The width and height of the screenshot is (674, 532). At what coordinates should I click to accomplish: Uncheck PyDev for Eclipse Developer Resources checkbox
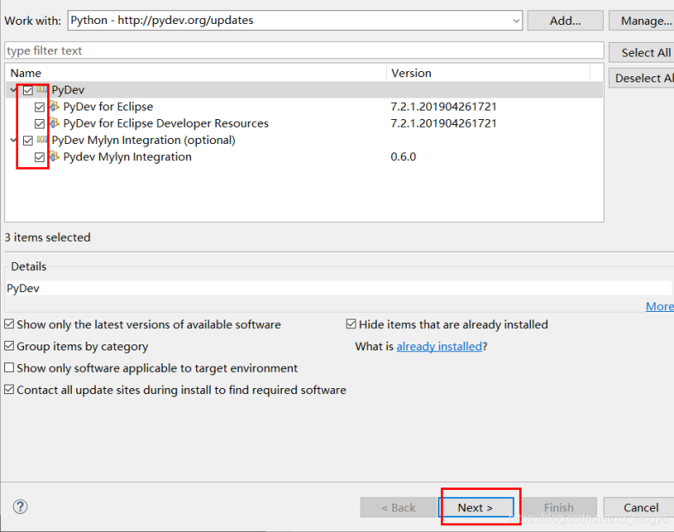(x=39, y=124)
